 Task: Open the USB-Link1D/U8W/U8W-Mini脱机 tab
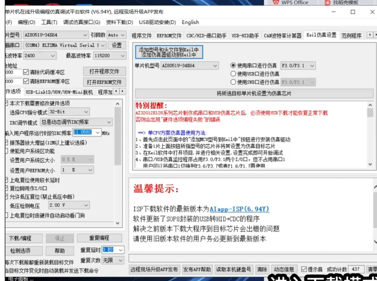(59, 92)
